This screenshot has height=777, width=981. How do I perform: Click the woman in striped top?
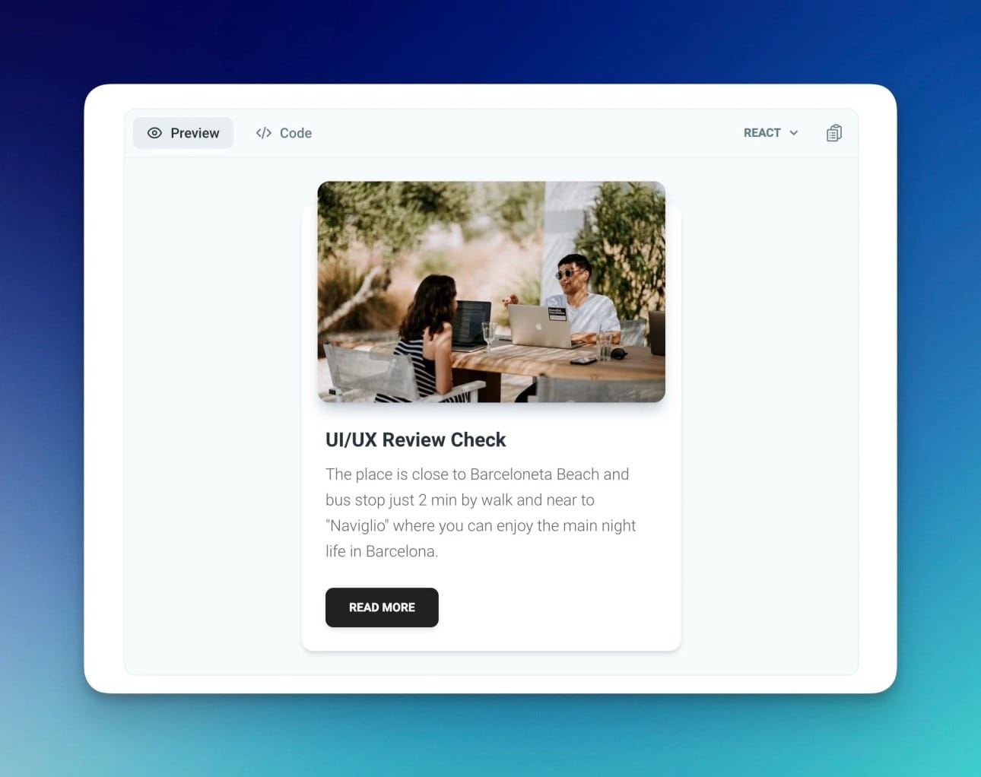(x=430, y=335)
